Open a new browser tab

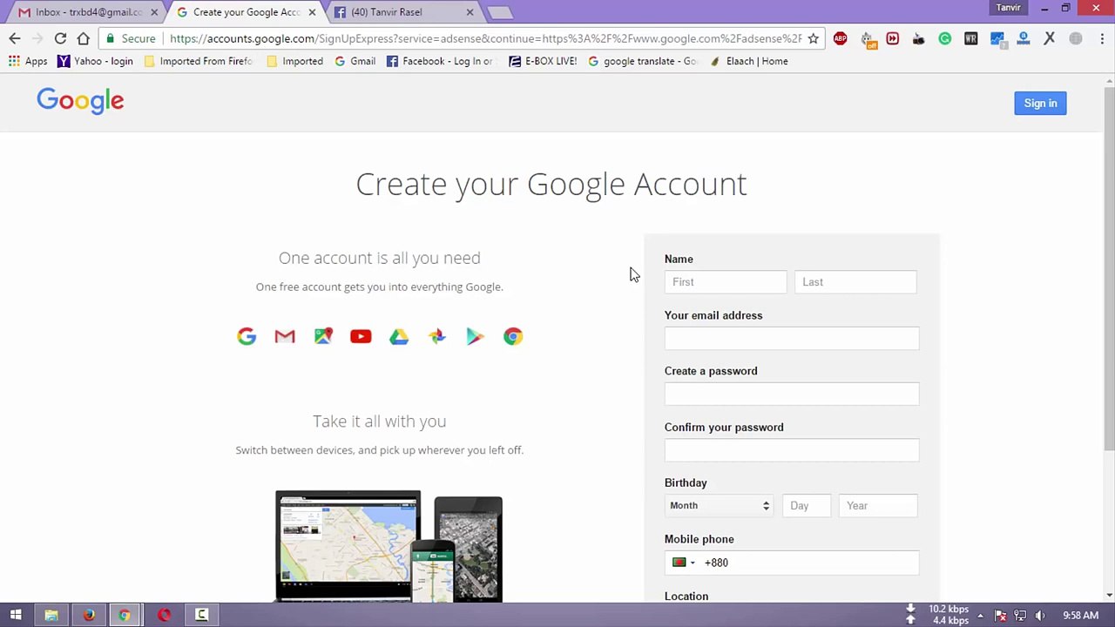point(499,12)
